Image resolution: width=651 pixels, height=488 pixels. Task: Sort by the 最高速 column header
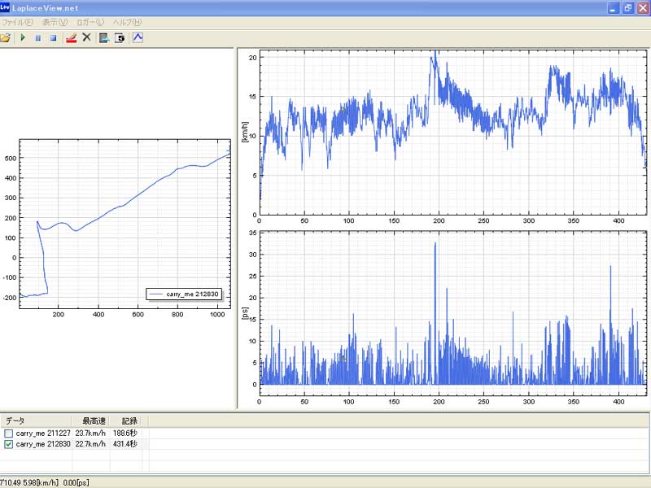point(91,420)
